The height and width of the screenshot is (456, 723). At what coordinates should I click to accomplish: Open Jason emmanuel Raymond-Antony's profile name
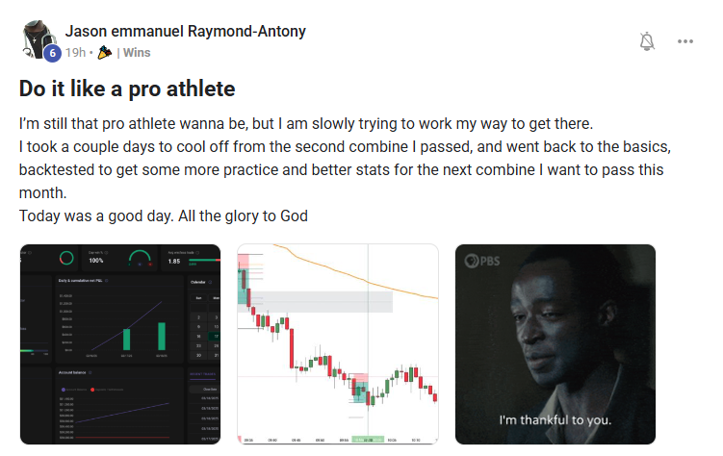point(186,32)
